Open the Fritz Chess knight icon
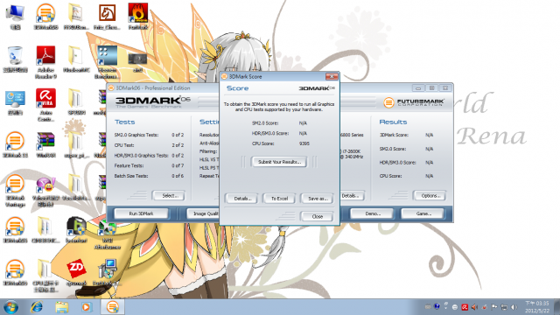The image size is (560, 315). [x=107, y=16]
